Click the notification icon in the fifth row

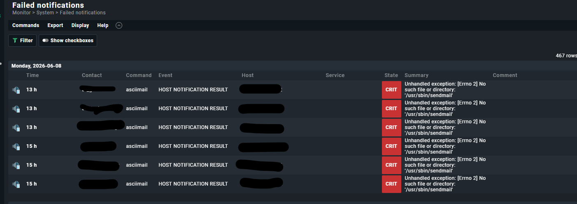tap(16, 165)
